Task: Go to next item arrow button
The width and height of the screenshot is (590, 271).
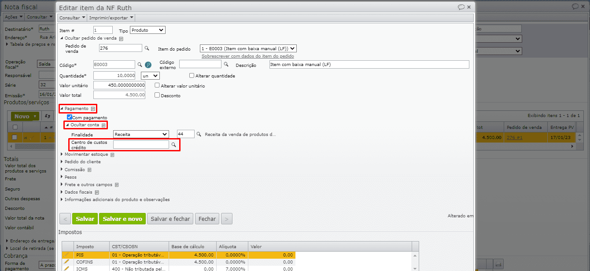Action: [227, 219]
